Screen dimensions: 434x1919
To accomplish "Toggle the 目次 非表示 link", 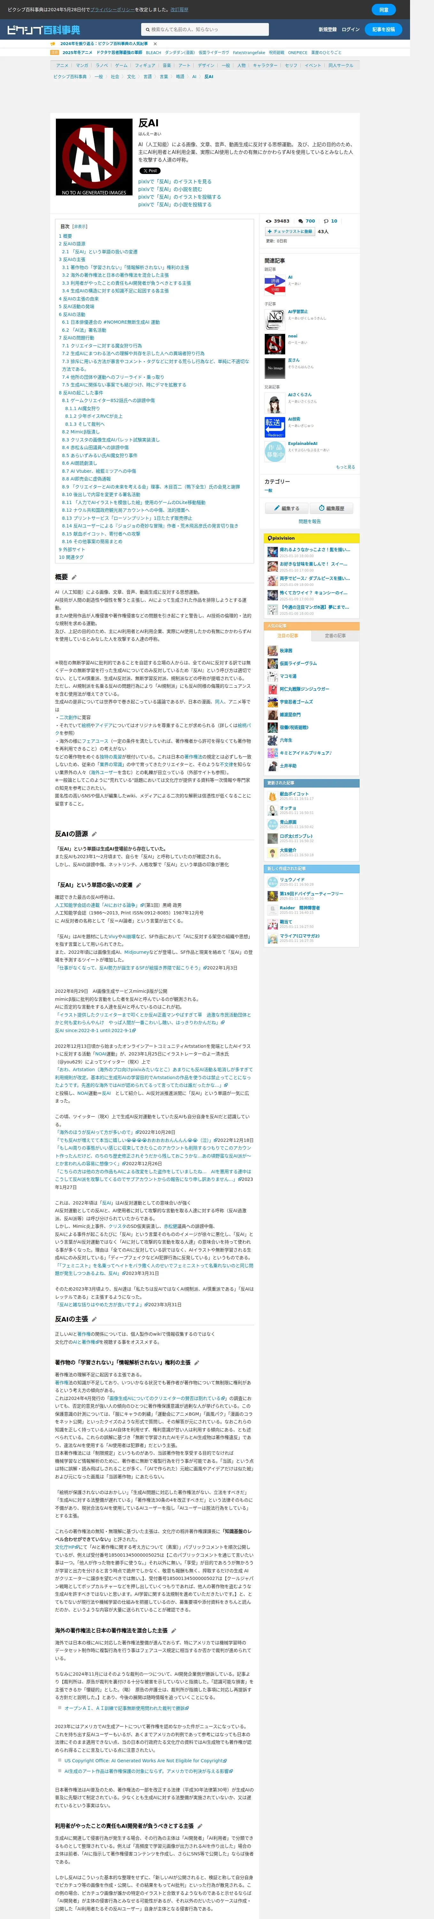I will (80, 226).
